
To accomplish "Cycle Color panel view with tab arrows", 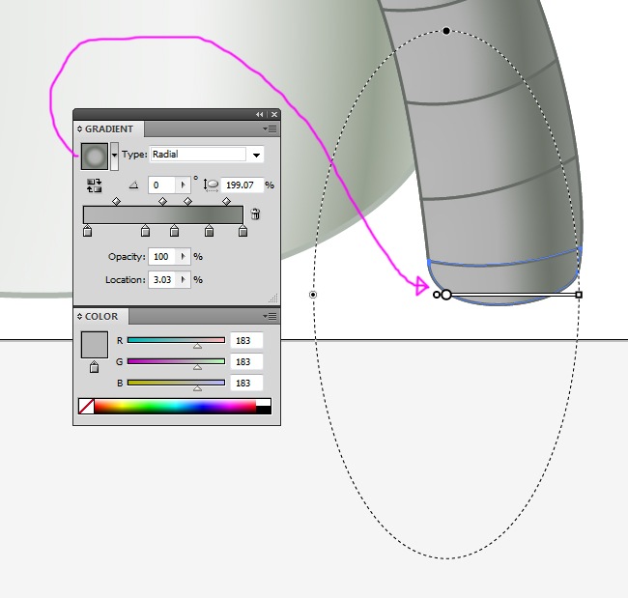I will coord(79,317).
